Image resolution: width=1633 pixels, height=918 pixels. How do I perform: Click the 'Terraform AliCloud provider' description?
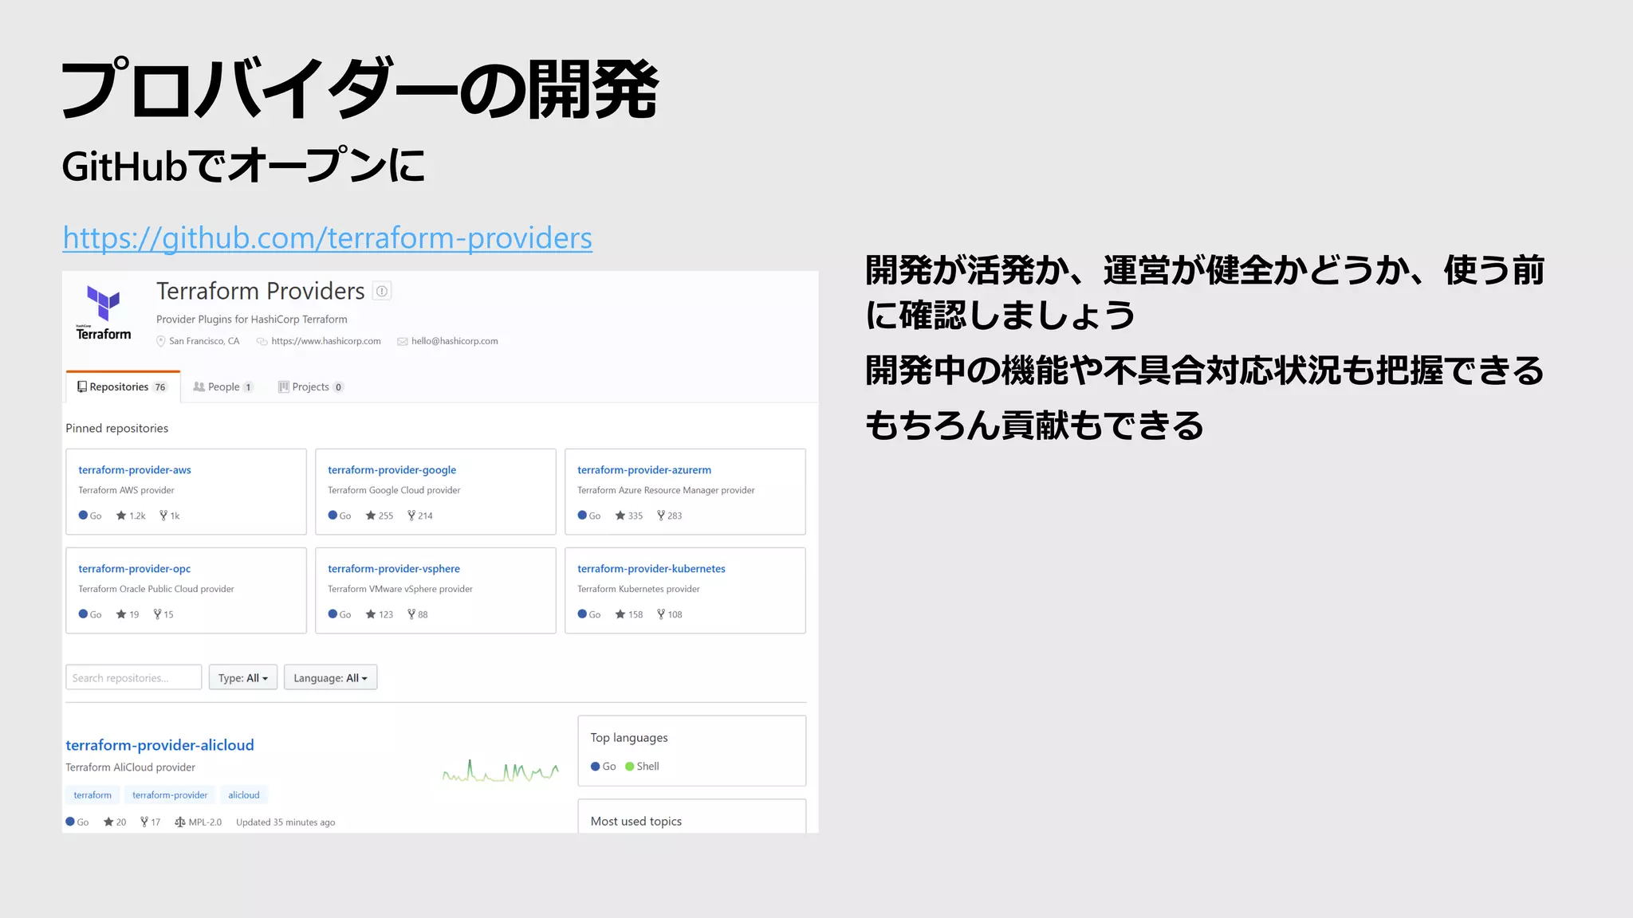[x=130, y=767]
